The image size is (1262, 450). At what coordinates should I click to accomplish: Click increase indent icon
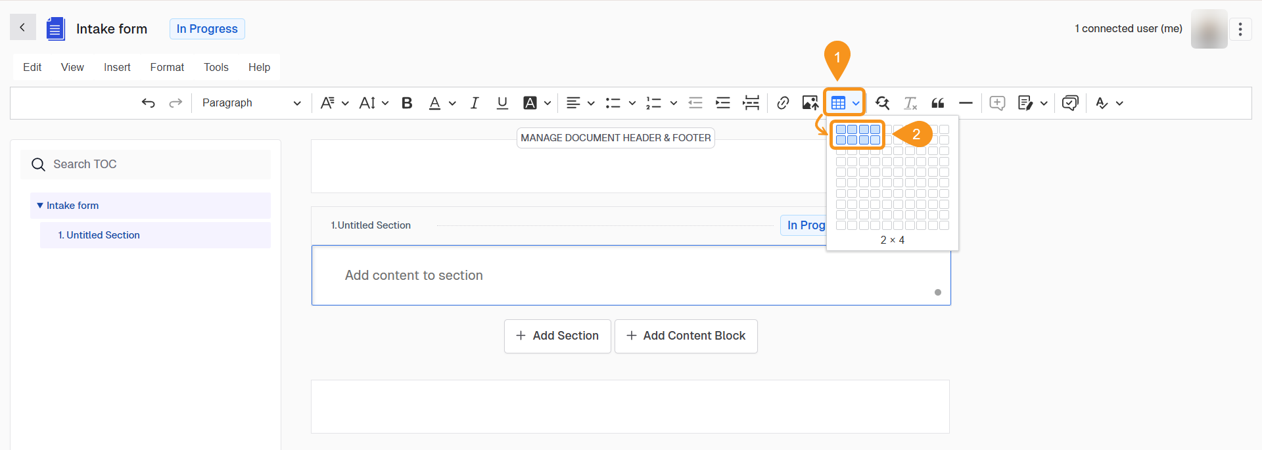pyautogui.click(x=723, y=103)
